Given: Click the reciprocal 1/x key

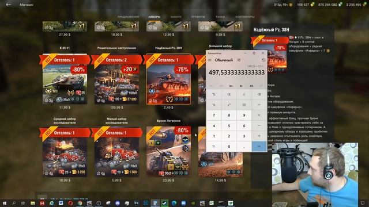Looking at the screenshot, I should coord(214,105).
